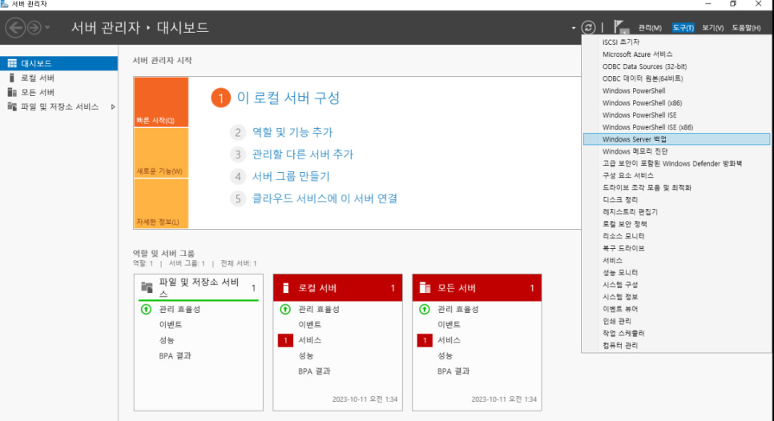Viewport: 774px width, 421px height.
Task: Open the 관리(M) menu
Action: click(x=650, y=28)
